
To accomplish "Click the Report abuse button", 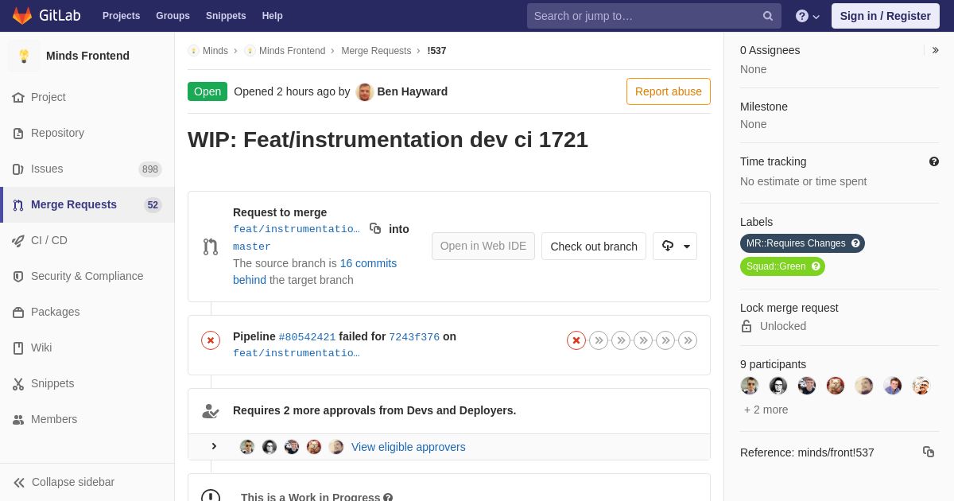I will tap(669, 91).
